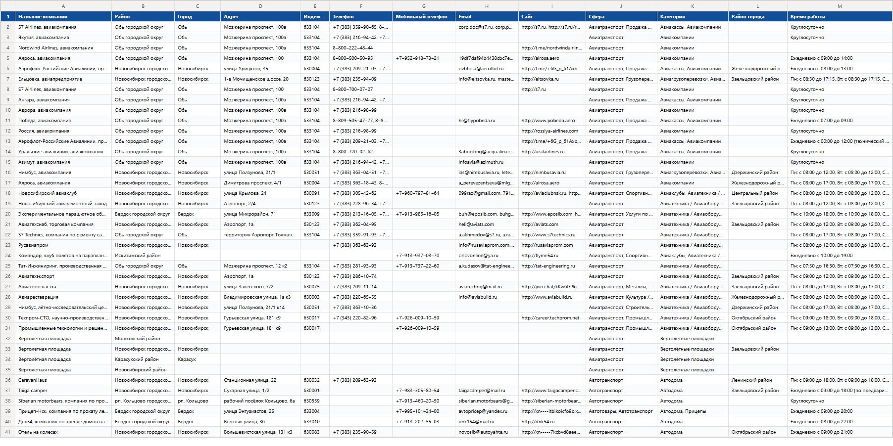
Task: Click address "рабочий посёлок Кольцово, 6а"
Action: click(x=260, y=401)
